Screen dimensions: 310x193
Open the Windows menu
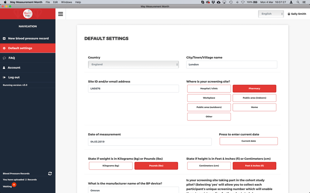pos(66,2)
